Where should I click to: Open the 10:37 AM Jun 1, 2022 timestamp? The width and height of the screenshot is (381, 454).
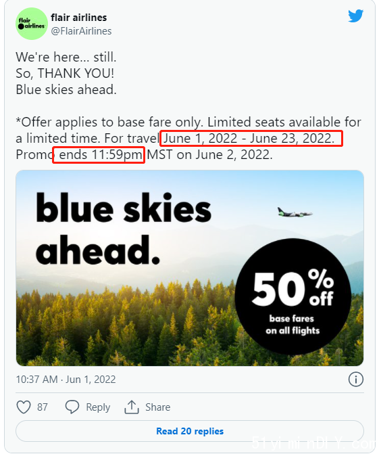[66, 380]
